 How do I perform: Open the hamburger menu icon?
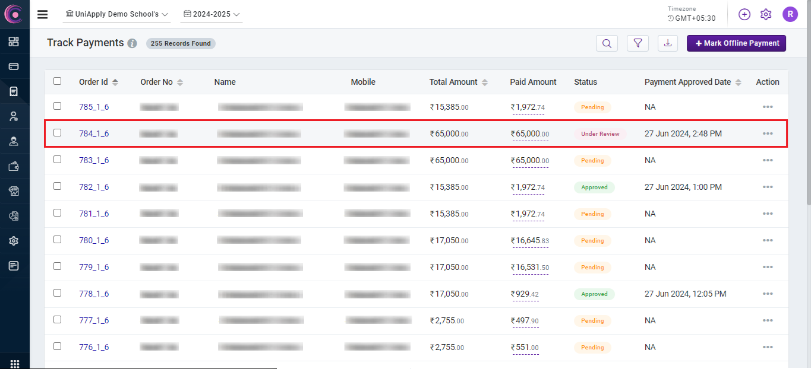pyautogui.click(x=43, y=14)
